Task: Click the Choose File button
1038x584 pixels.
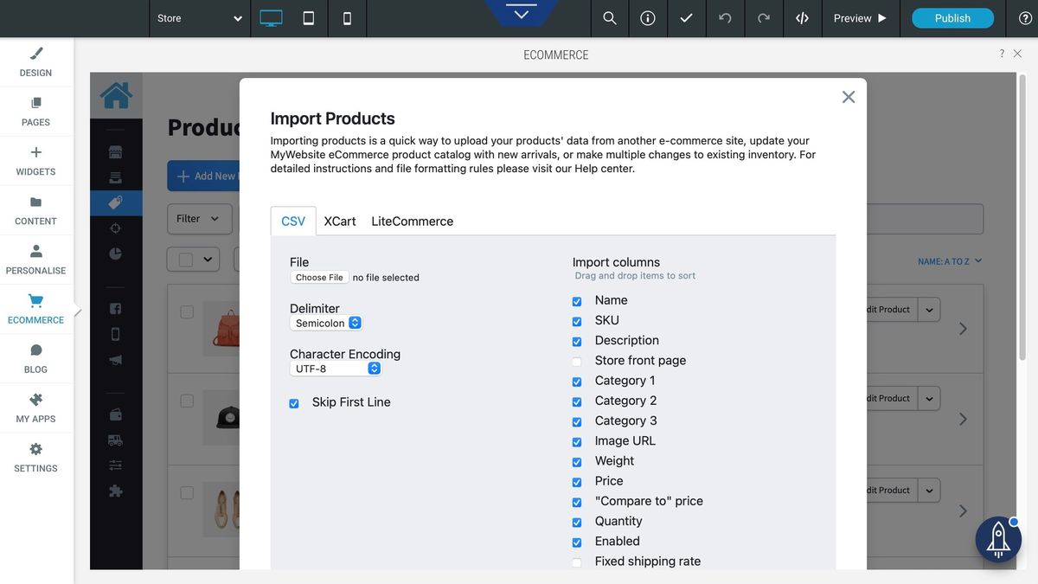Action: coord(319,278)
